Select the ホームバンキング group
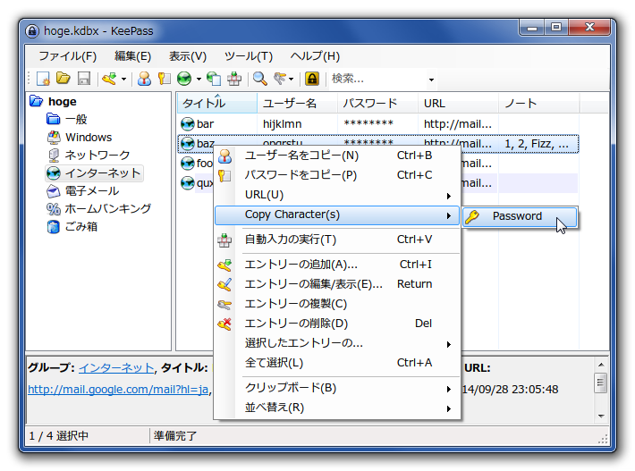The image size is (635, 471). point(98,208)
